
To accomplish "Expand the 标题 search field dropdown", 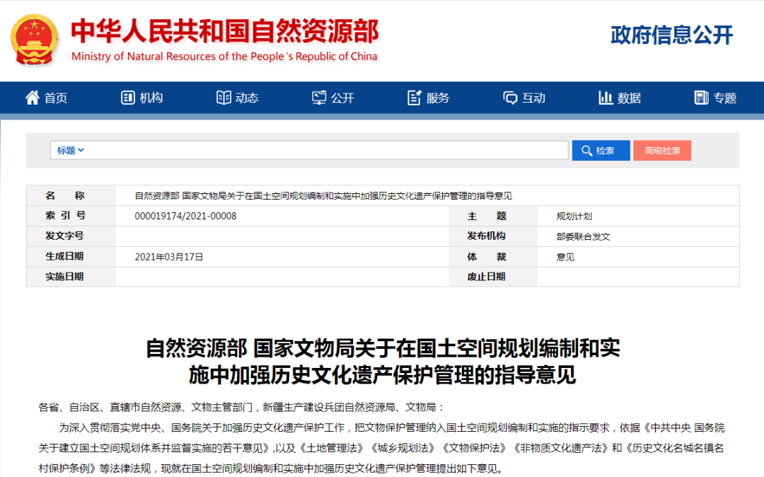I will [x=71, y=150].
